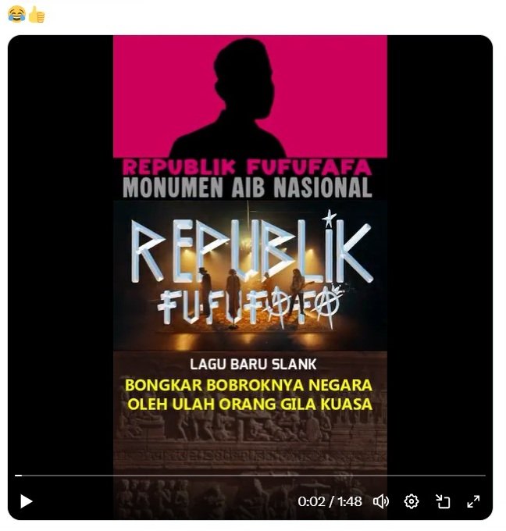Enter fullscreen mode
The width and height of the screenshot is (506, 531).
(x=473, y=501)
